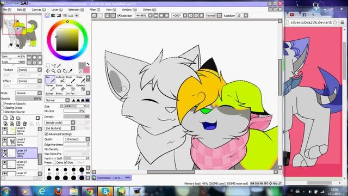Open Google Chrome from the taskbar
Viewport: 348px width, 196px height.
(90, 191)
